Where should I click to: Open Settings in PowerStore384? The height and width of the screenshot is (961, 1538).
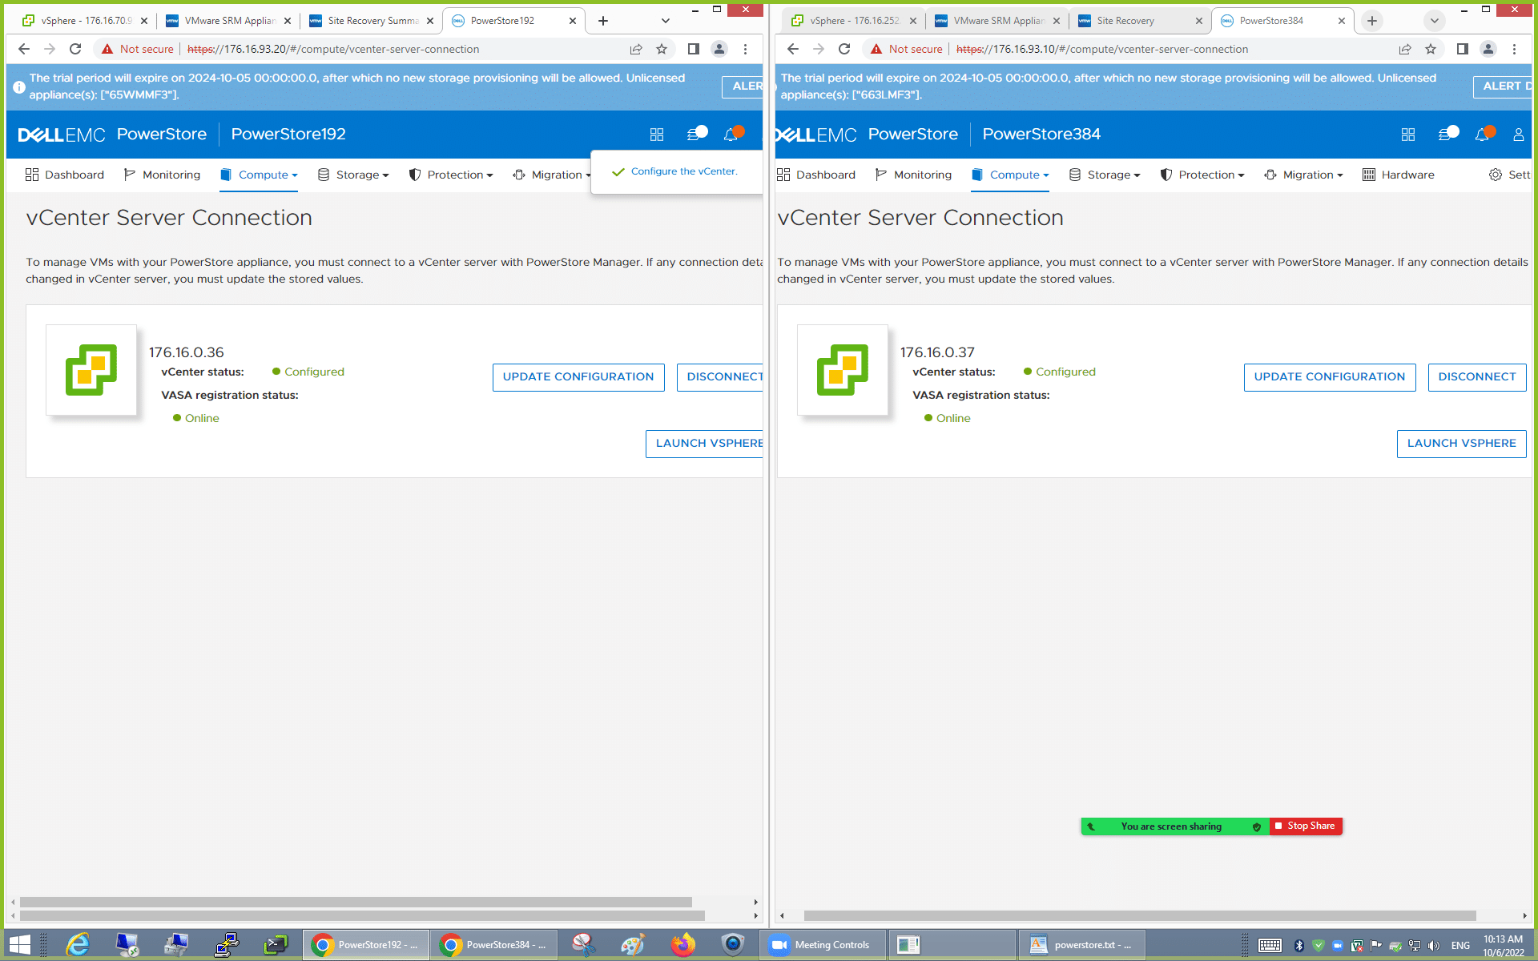click(1510, 175)
